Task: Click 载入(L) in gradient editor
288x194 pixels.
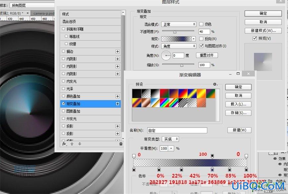Action: tap(238, 104)
